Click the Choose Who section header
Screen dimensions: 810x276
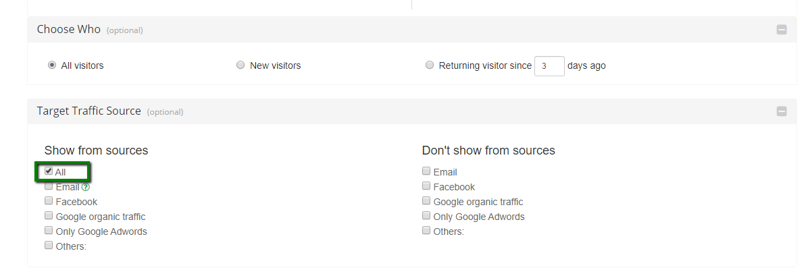coord(69,30)
